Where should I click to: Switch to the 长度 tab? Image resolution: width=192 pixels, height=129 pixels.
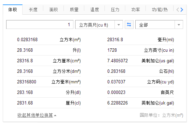click(33, 10)
